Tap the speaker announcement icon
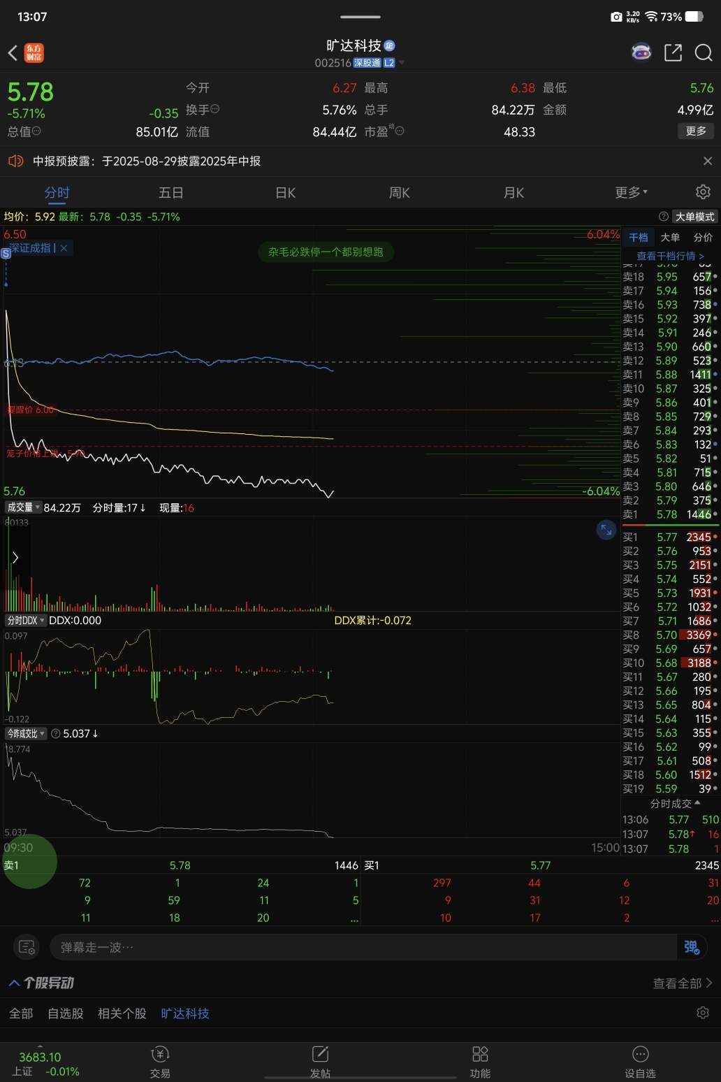Image resolution: width=721 pixels, height=1082 pixels. [x=15, y=161]
